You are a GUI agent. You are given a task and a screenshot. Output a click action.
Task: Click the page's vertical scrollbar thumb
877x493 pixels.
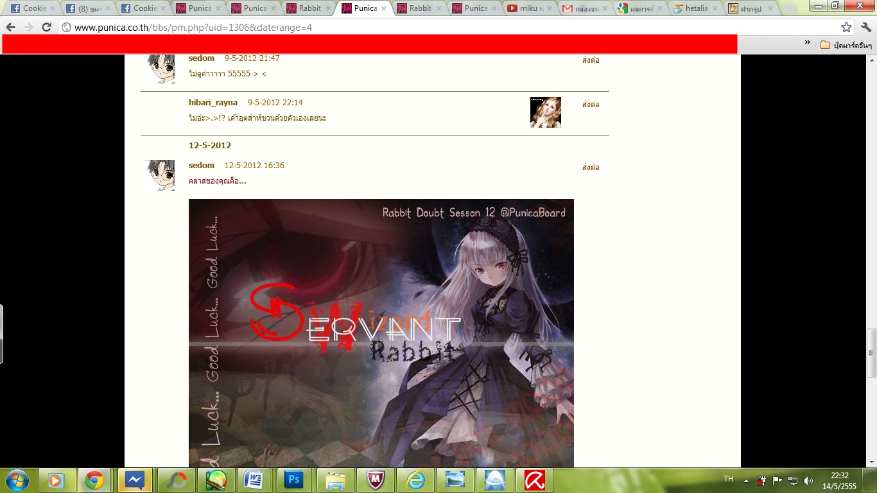pos(871,352)
